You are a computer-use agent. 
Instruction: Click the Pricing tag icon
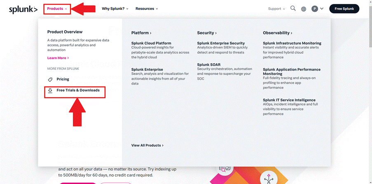50,79
